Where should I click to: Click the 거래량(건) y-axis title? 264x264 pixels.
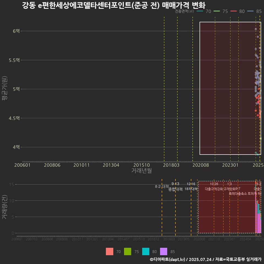pos(5,207)
